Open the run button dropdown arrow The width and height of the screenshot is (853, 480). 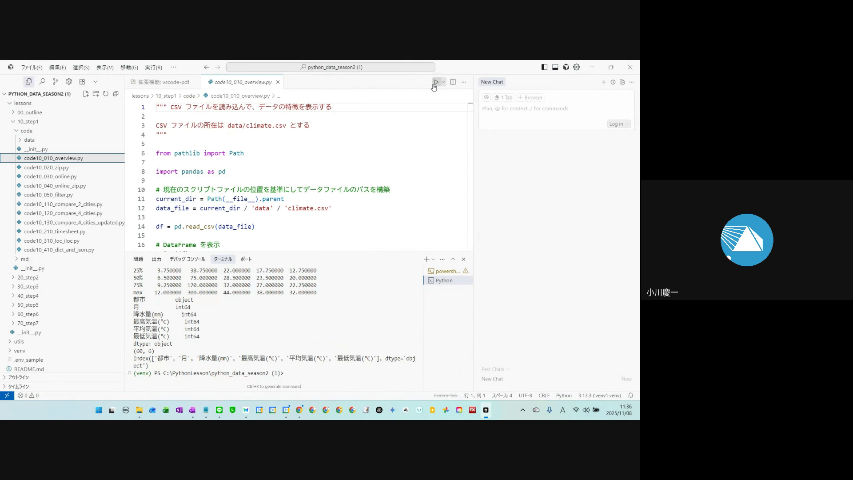(443, 82)
